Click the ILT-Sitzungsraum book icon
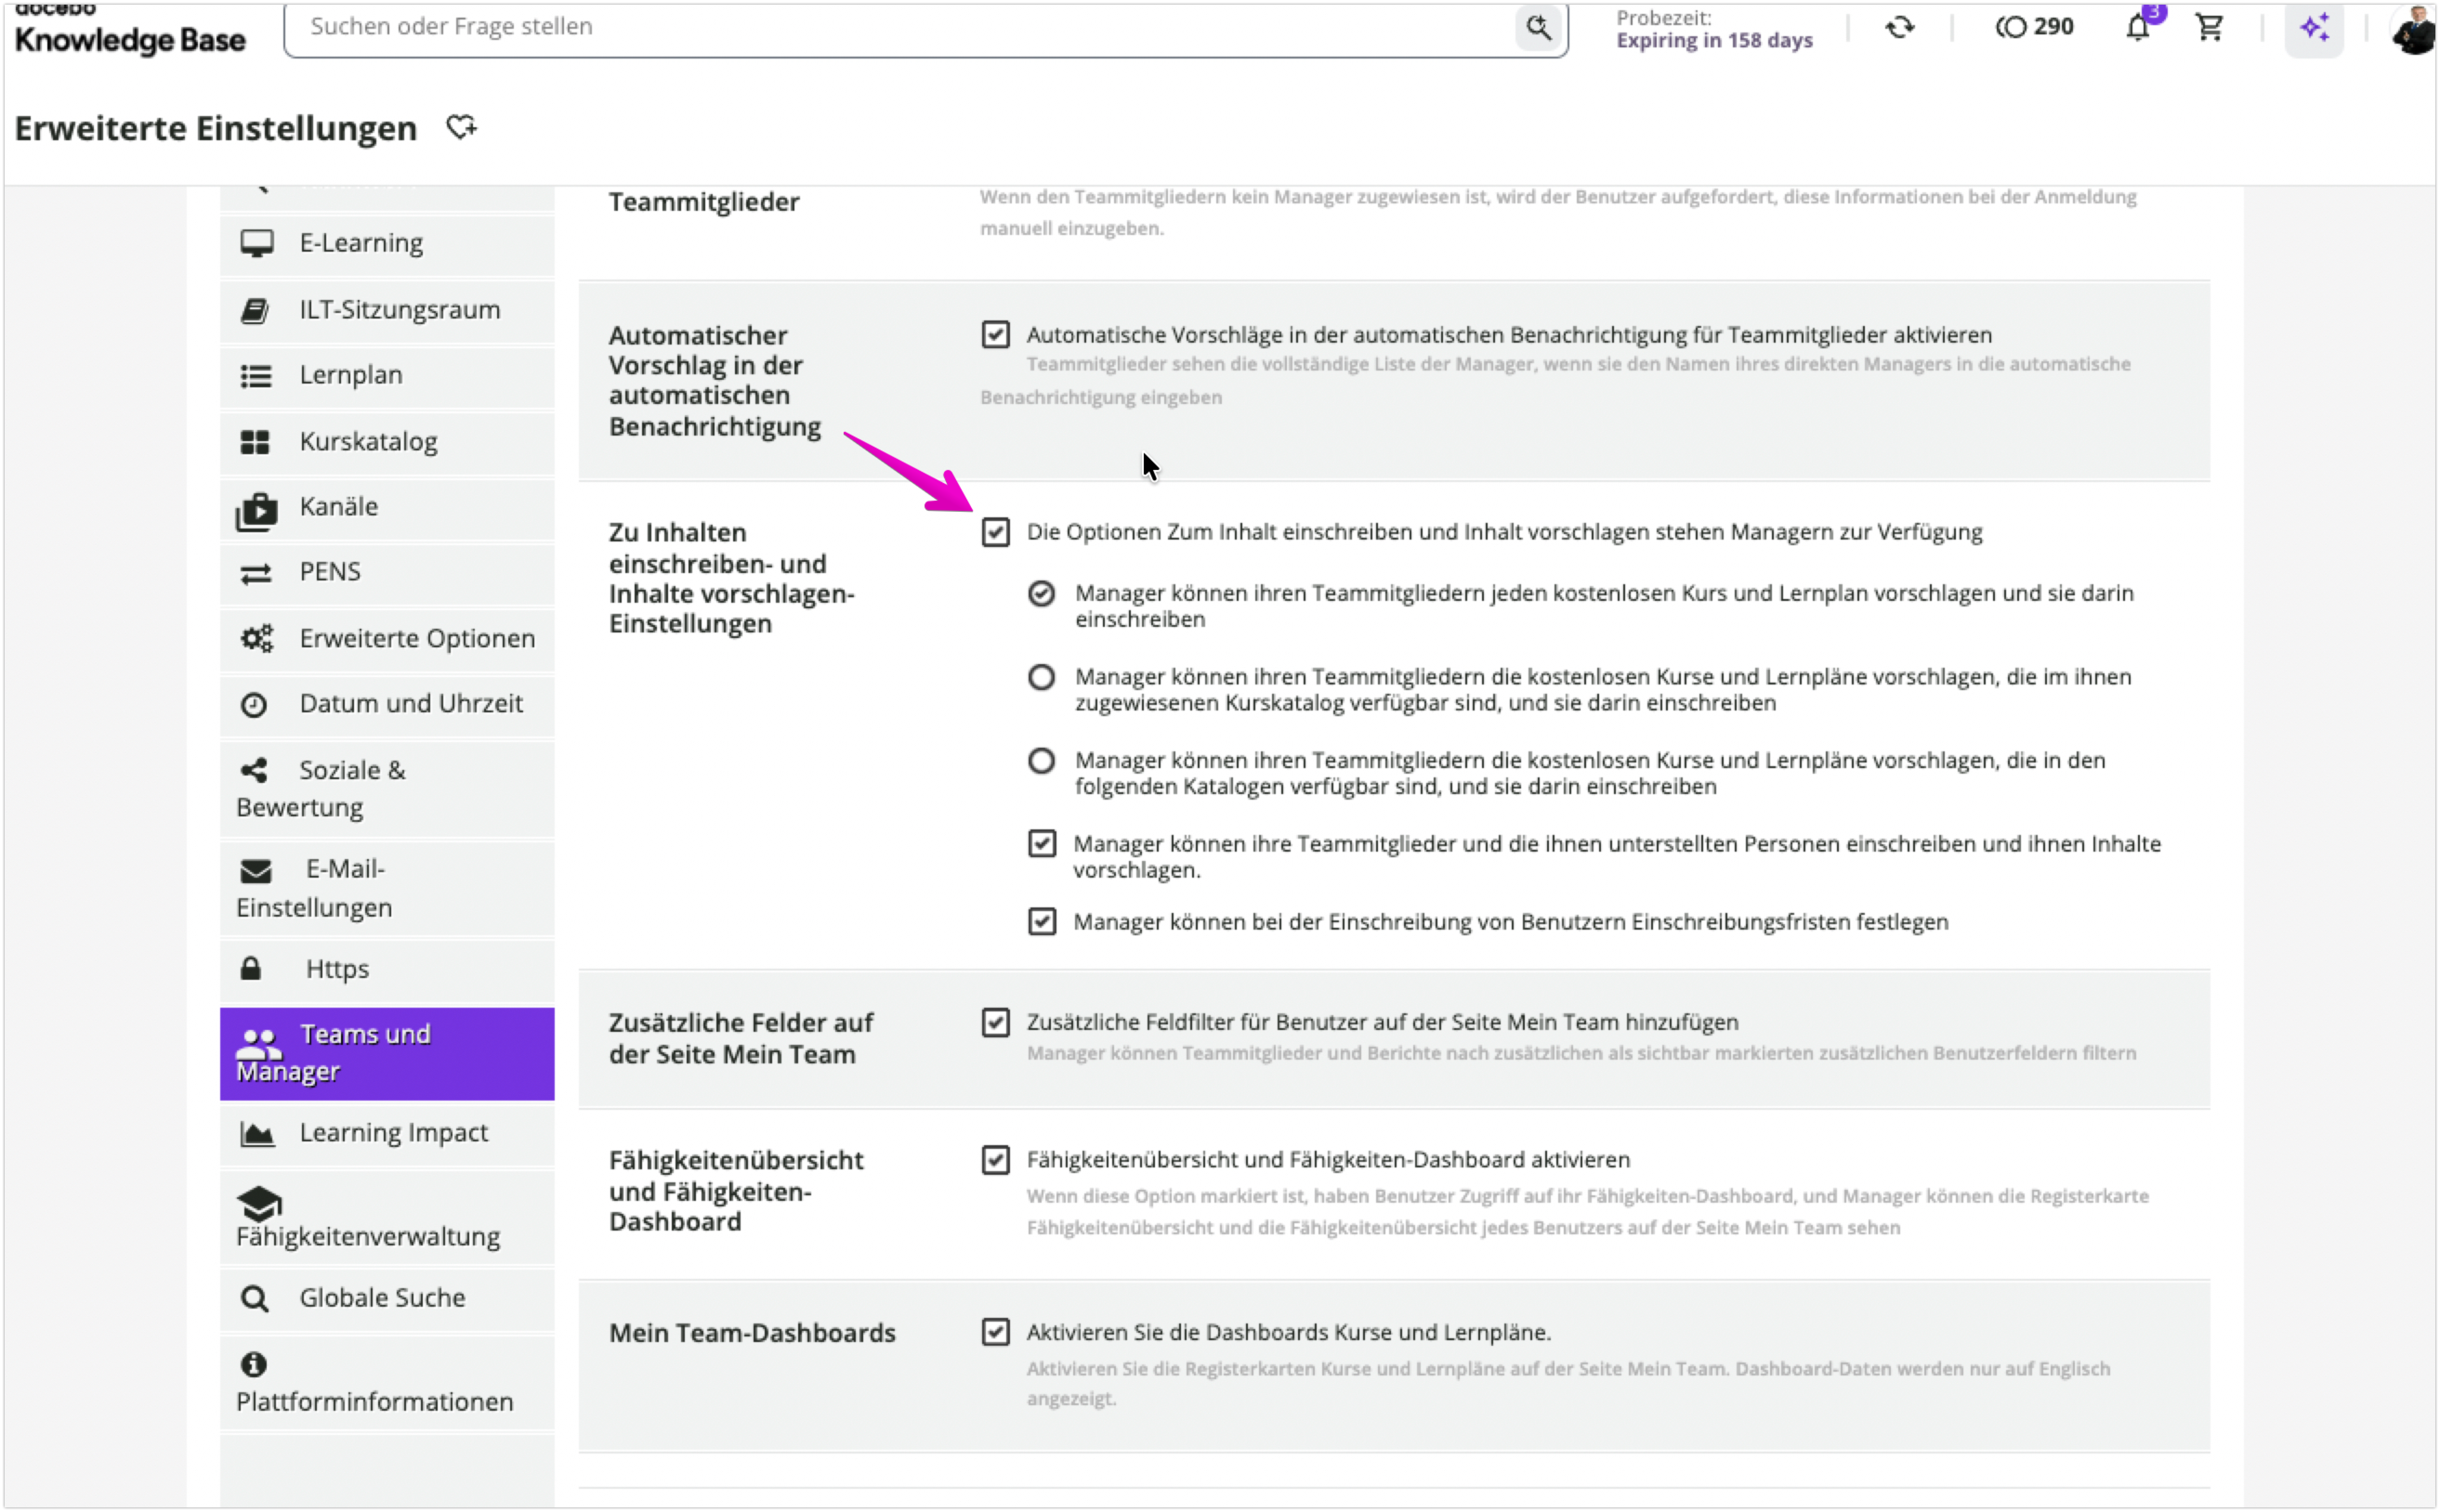This screenshot has width=2440, height=1512. click(x=255, y=310)
